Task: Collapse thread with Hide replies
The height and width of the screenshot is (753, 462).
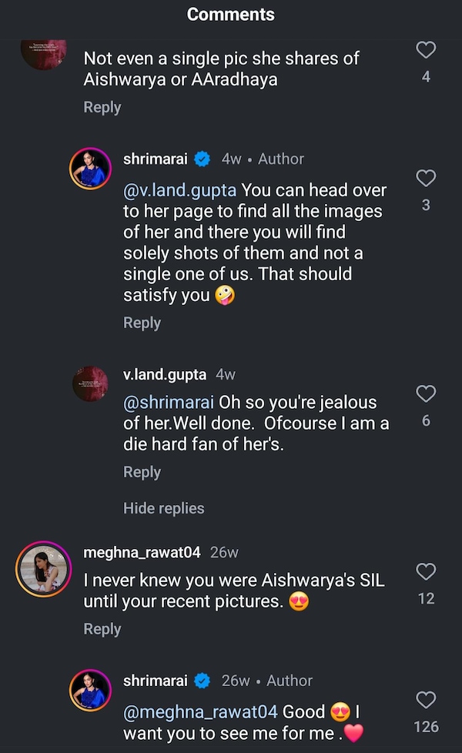Action: click(164, 508)
